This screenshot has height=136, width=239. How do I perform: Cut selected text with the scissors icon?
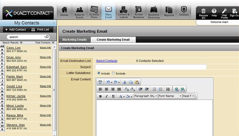[x=125, y=82]
